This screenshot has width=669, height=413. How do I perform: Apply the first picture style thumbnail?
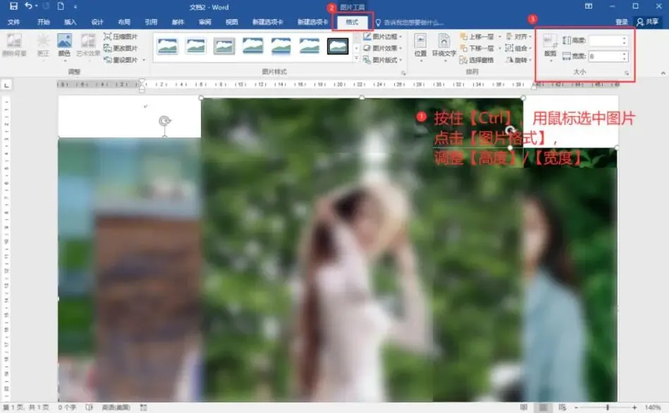click(168, 46)
